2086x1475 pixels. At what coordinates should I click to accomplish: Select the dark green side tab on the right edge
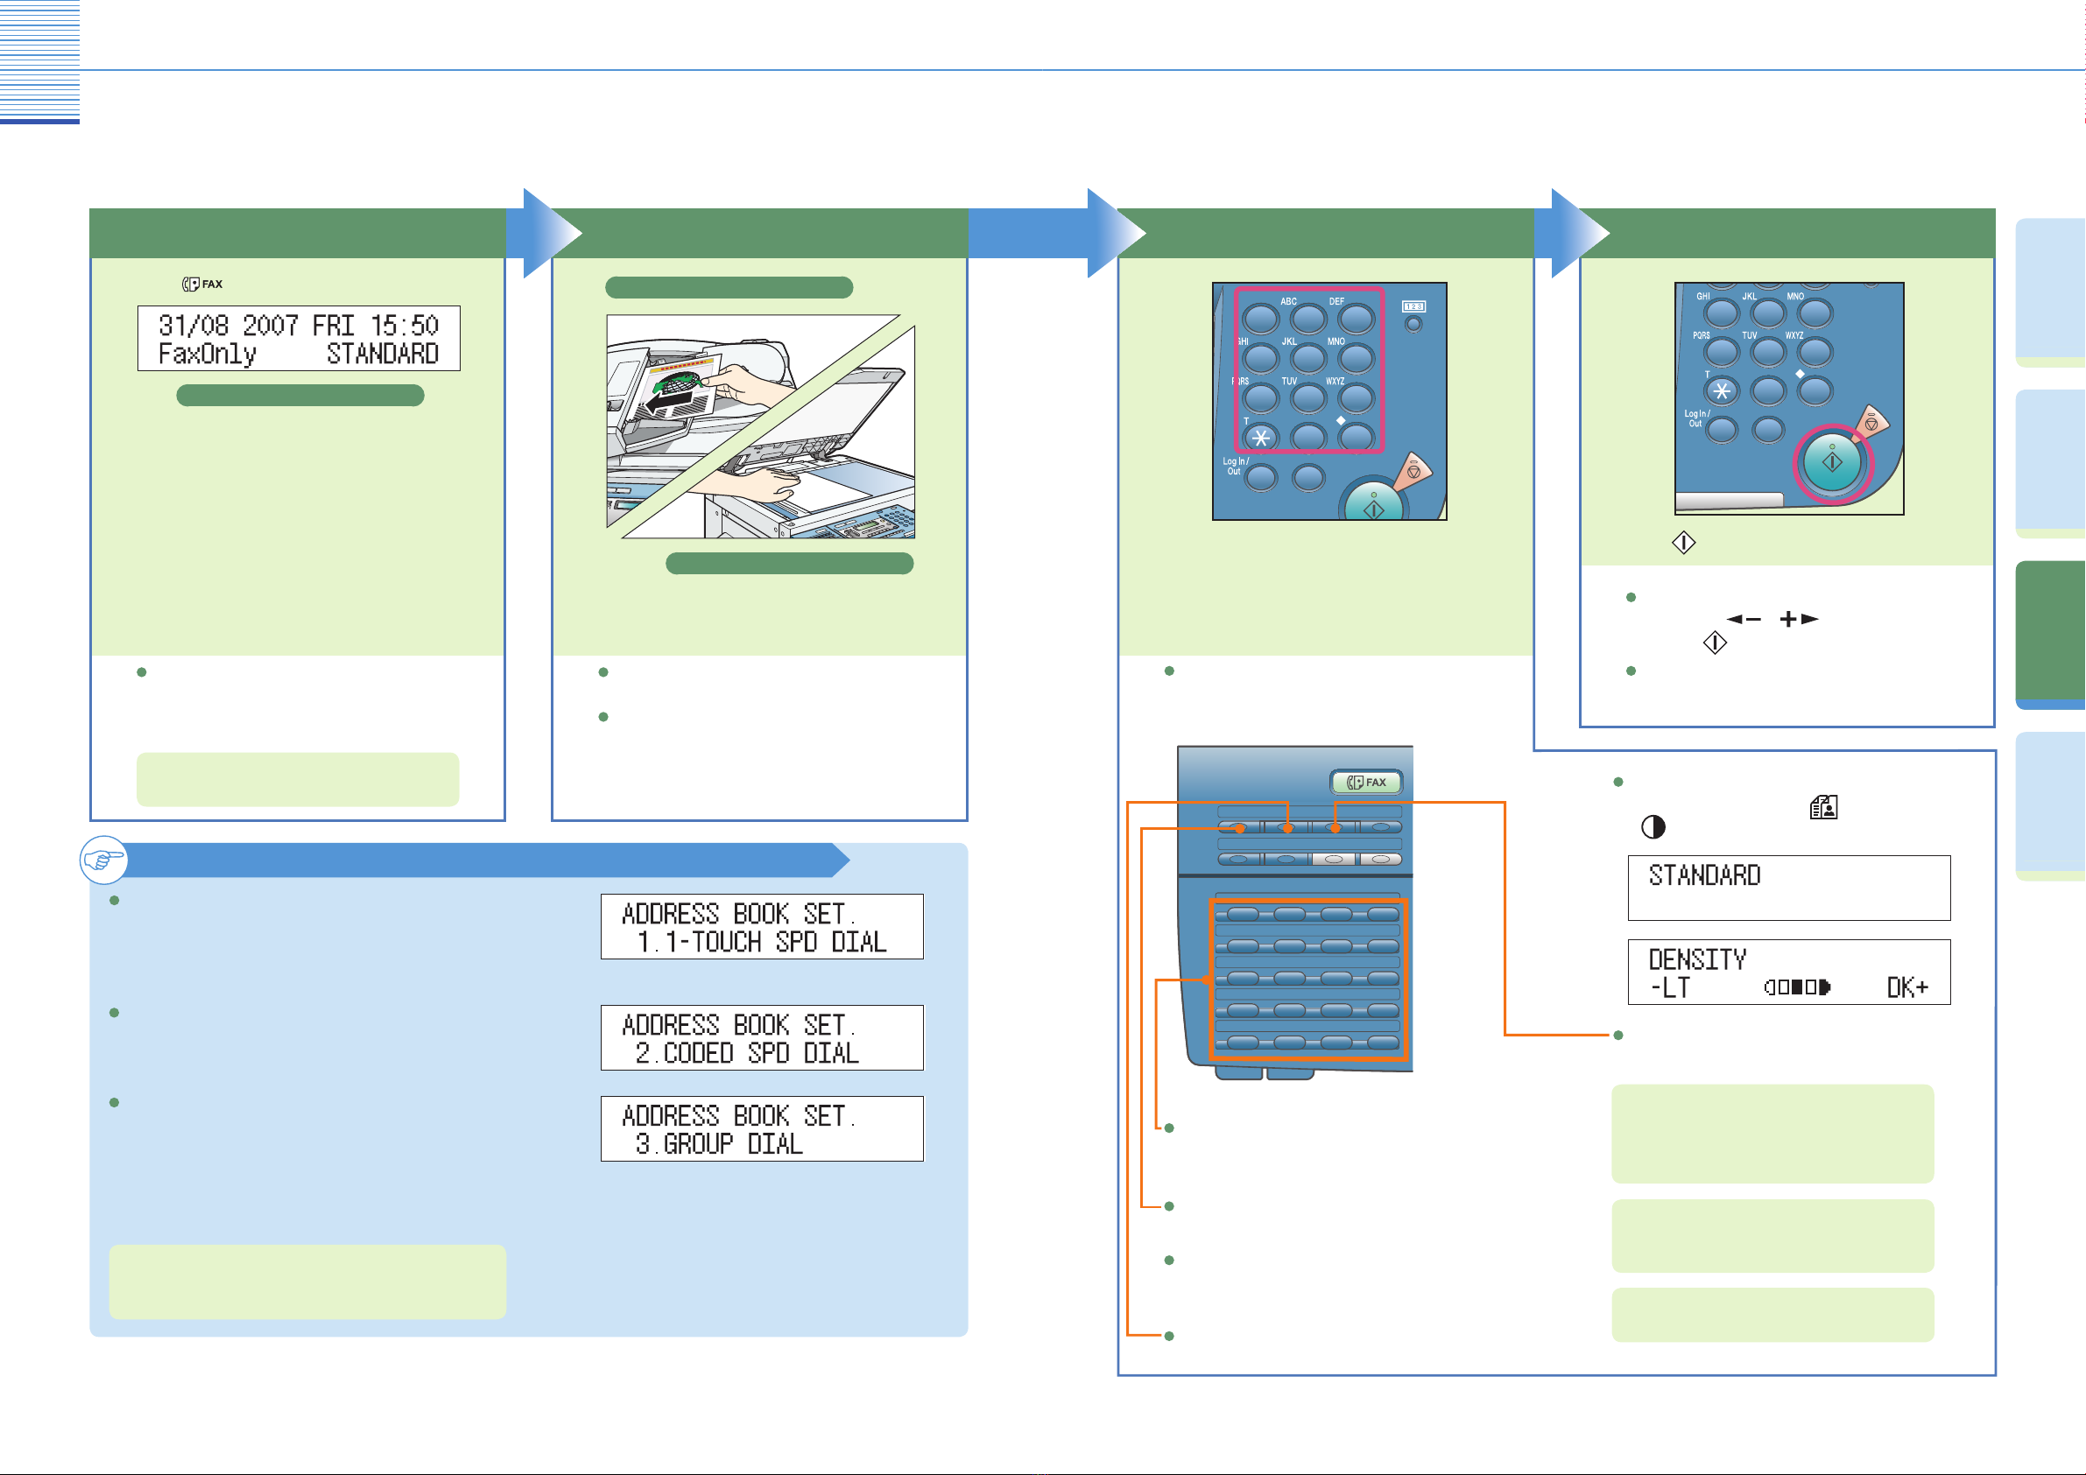[x=2051, y=635]
